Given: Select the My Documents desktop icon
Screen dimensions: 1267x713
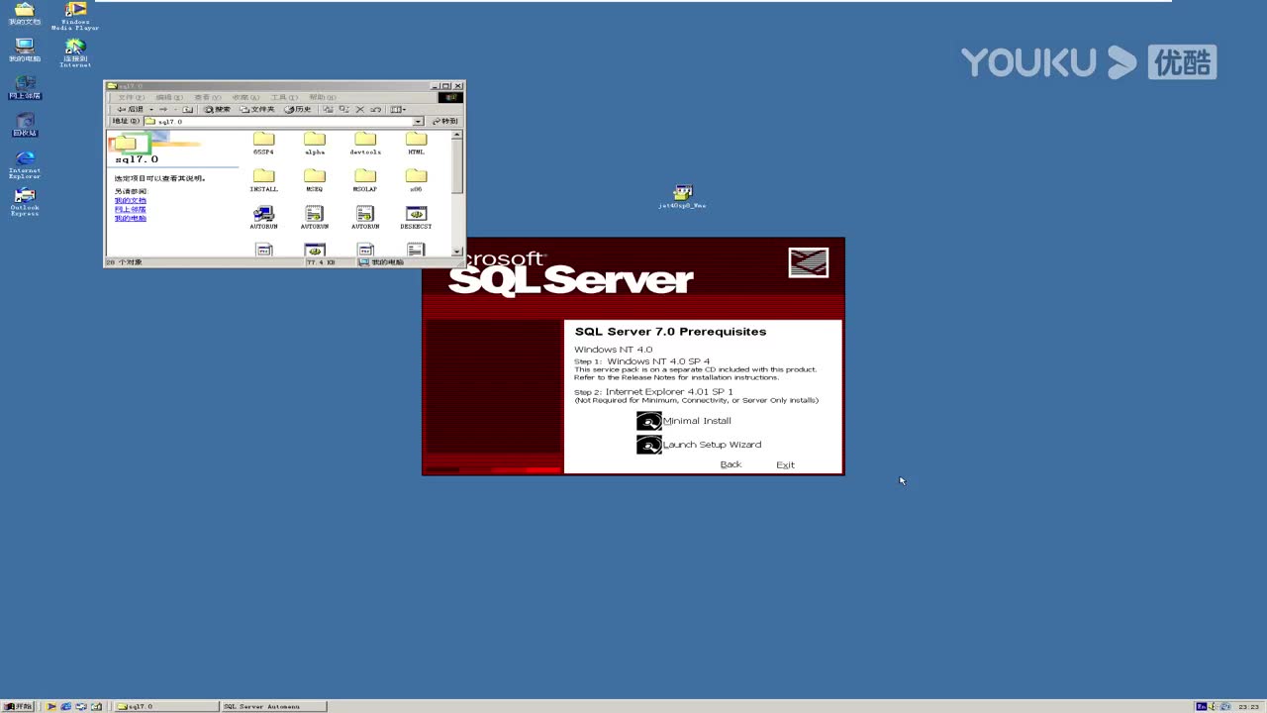Looking at the screenshot, I should pyautogui.click(x=25, y=14).
